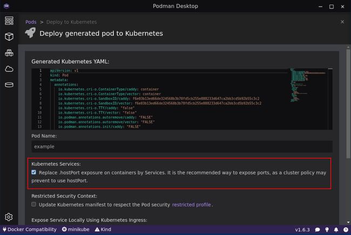Screen dimensions: 351x235
Task: Click Docker Compatibility in the status bar
Action: point(30,230)
